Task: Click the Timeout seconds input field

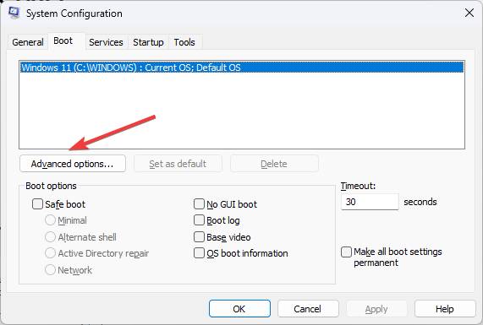Action: point(370,202)
